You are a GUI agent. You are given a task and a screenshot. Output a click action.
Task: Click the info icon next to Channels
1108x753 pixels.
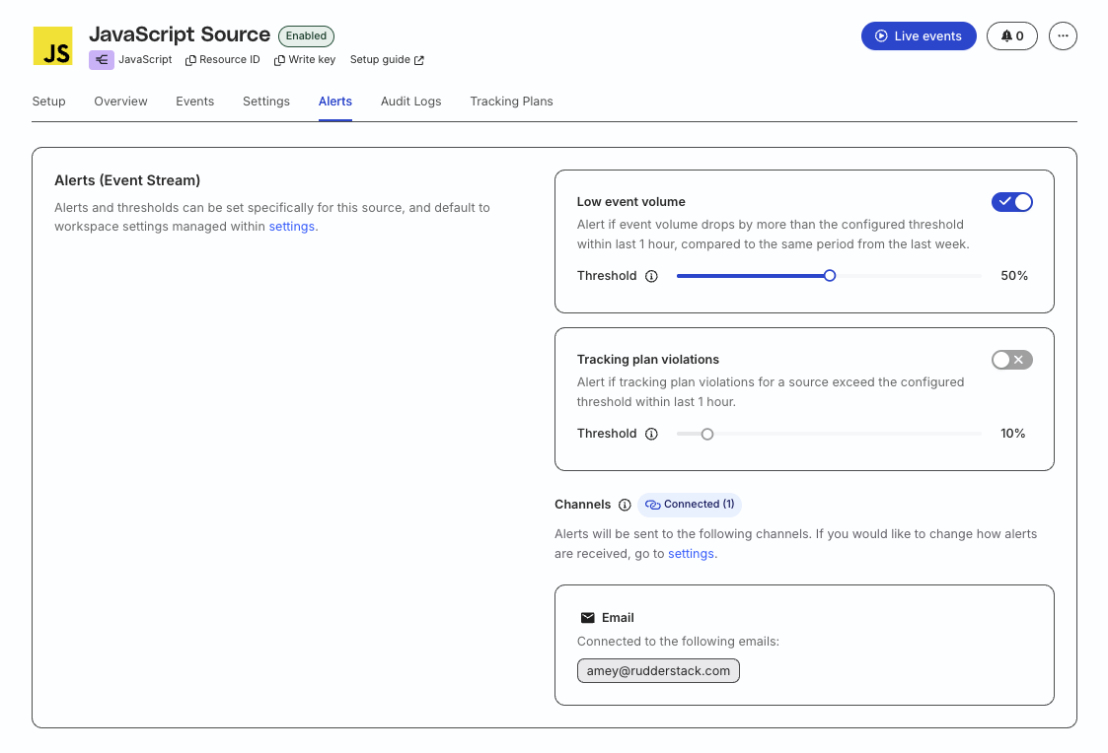[625, 505]
